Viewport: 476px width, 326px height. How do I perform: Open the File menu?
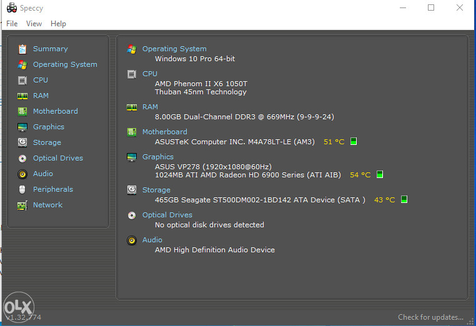[12, 24]
